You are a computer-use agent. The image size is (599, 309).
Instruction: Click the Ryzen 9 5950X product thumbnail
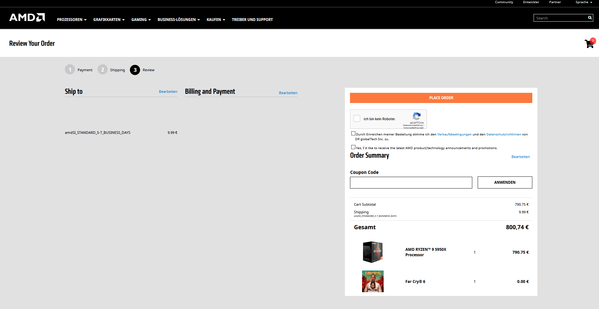pyautogui.click(x=373, y=252)
